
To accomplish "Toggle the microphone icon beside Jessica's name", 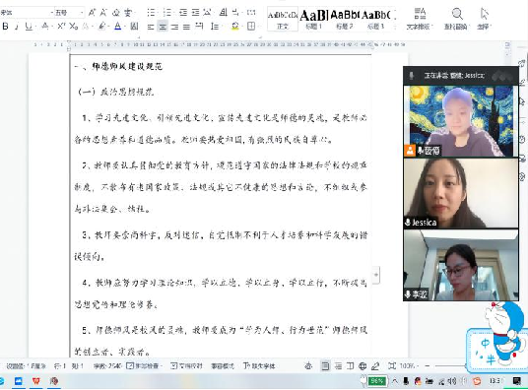I will coord(408,223).
